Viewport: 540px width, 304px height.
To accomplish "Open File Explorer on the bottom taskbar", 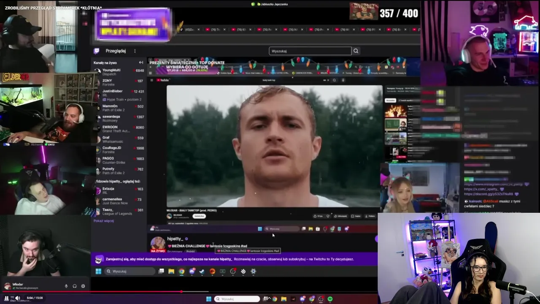I will coord(284,299).
